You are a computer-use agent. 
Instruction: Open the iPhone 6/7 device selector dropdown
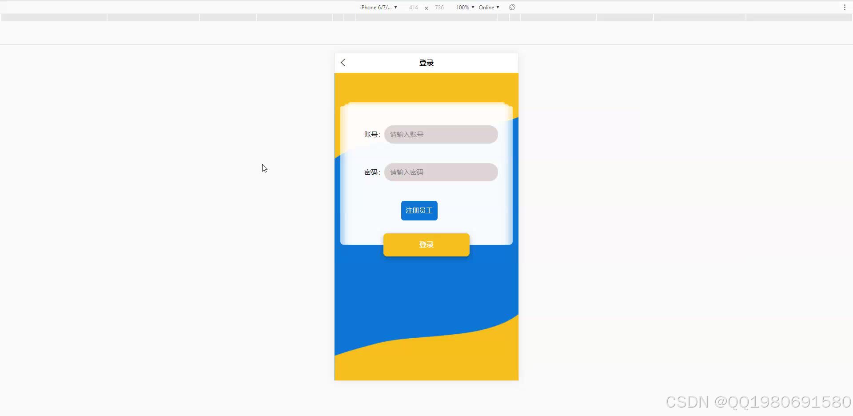pos(377,7)
